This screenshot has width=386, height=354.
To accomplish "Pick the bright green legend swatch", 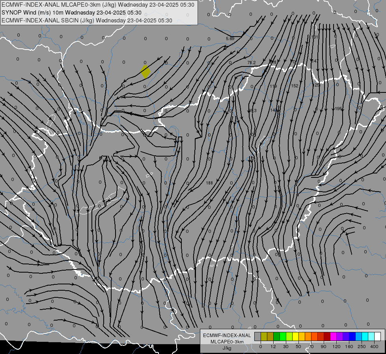I will pos(283,336).
